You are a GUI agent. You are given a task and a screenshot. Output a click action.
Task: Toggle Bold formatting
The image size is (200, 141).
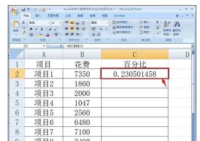pos(31,29)
